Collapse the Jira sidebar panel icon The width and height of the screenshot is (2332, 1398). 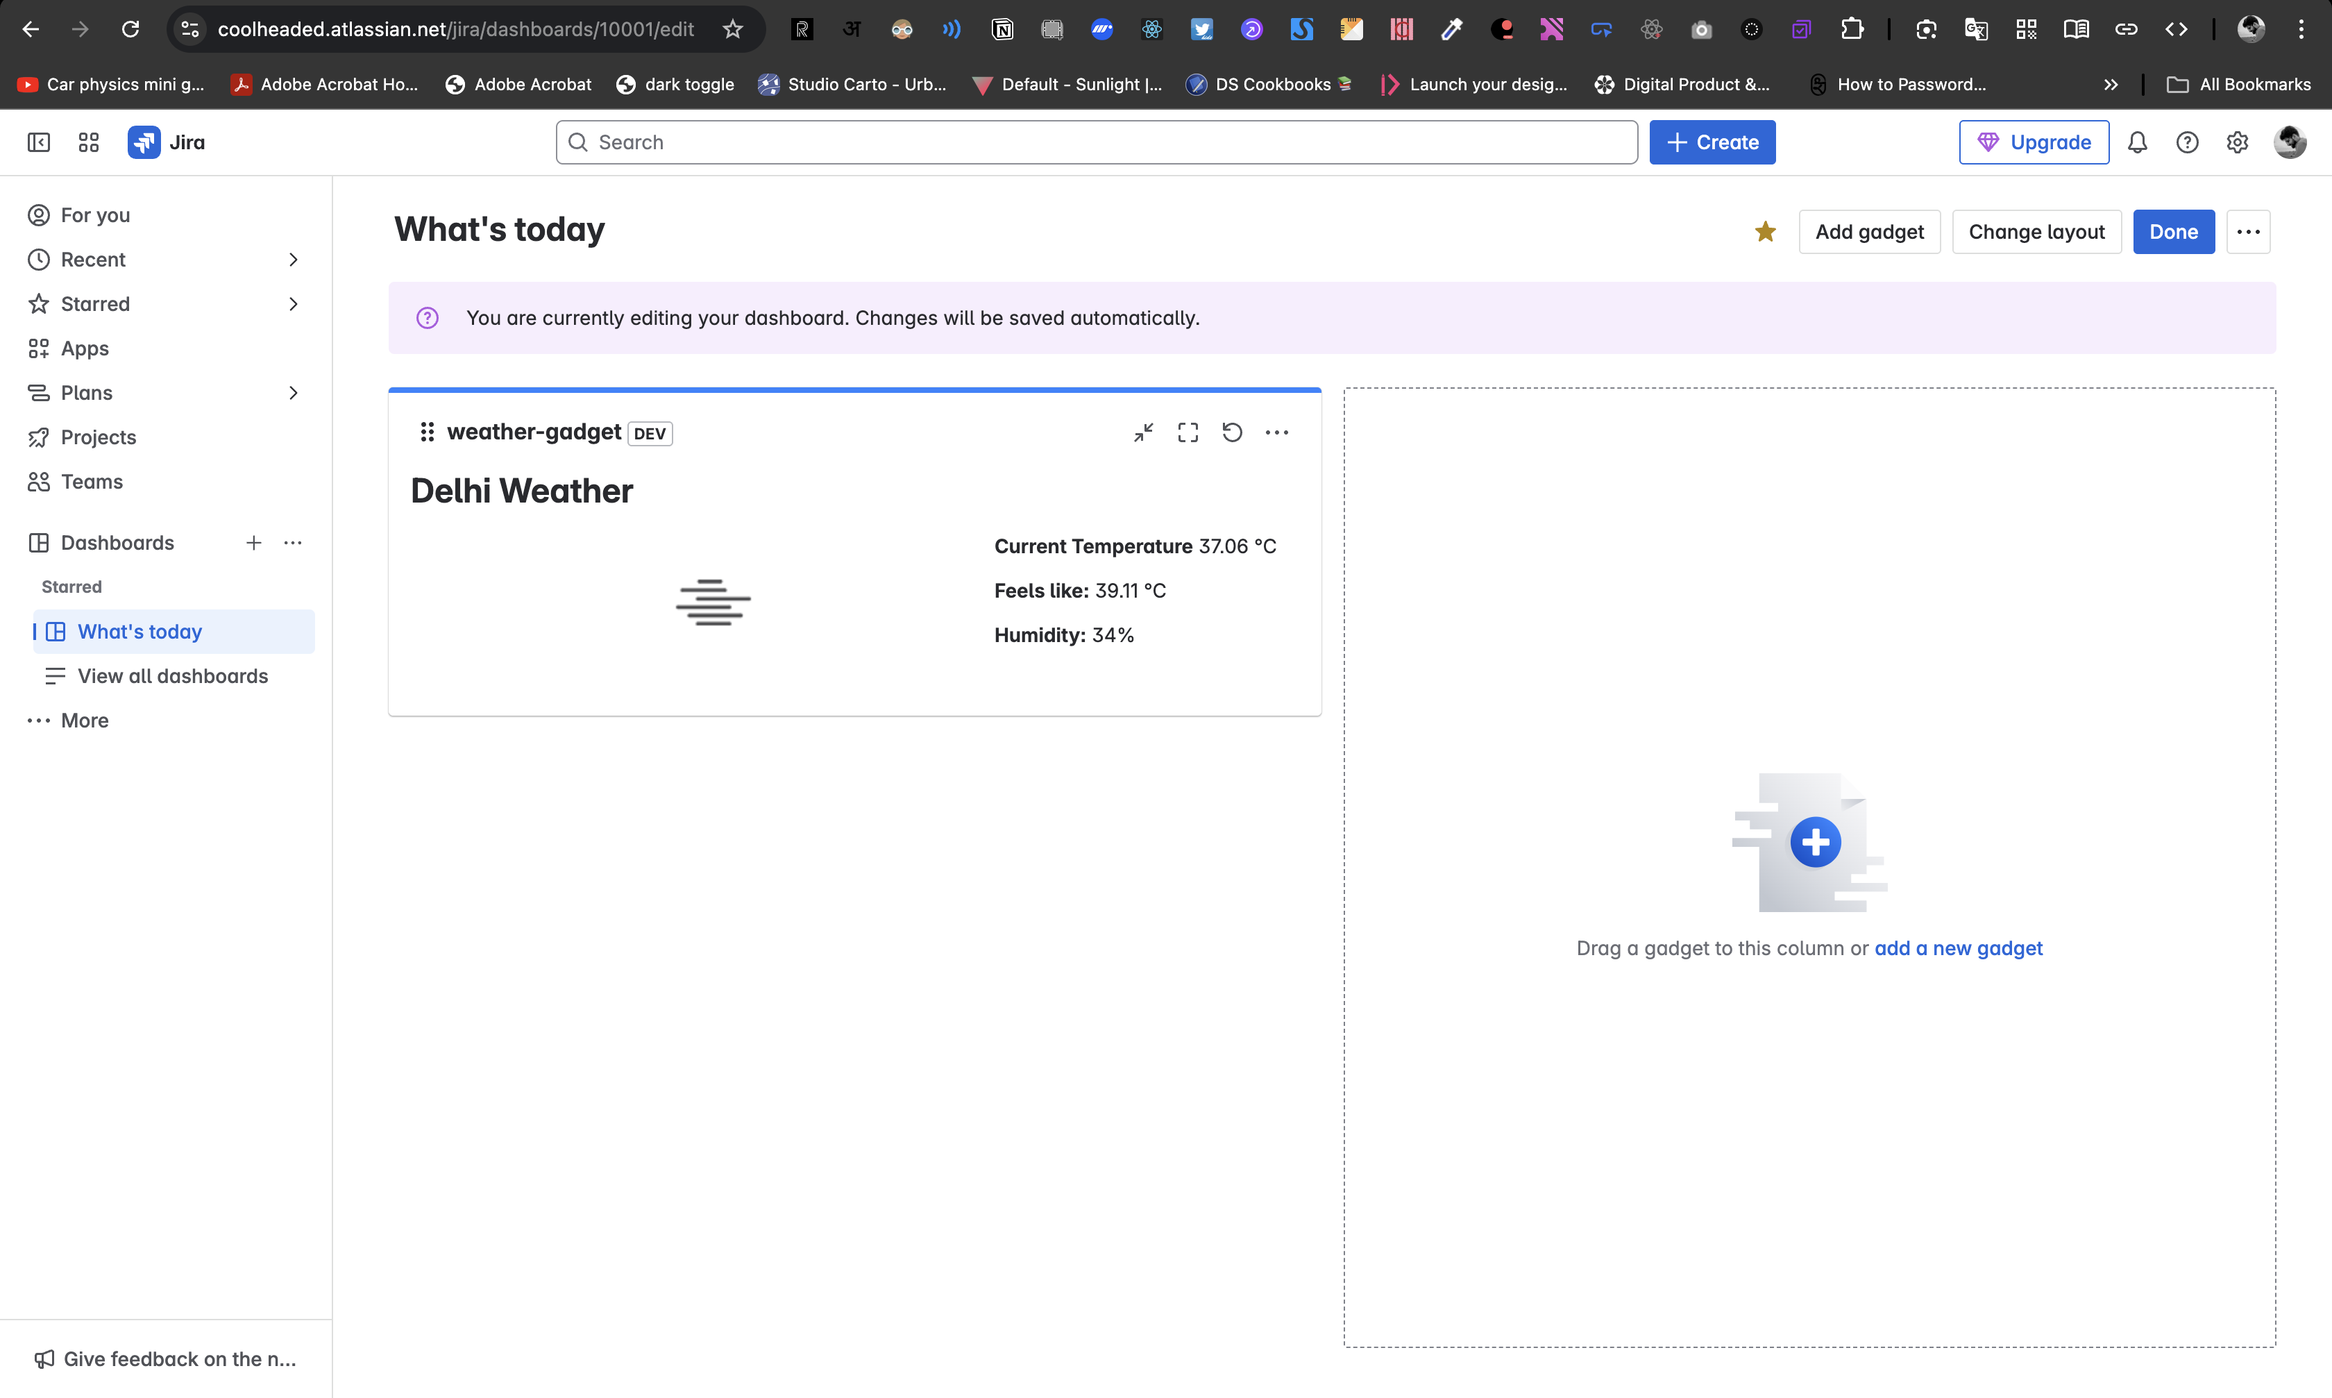(39, 142)
